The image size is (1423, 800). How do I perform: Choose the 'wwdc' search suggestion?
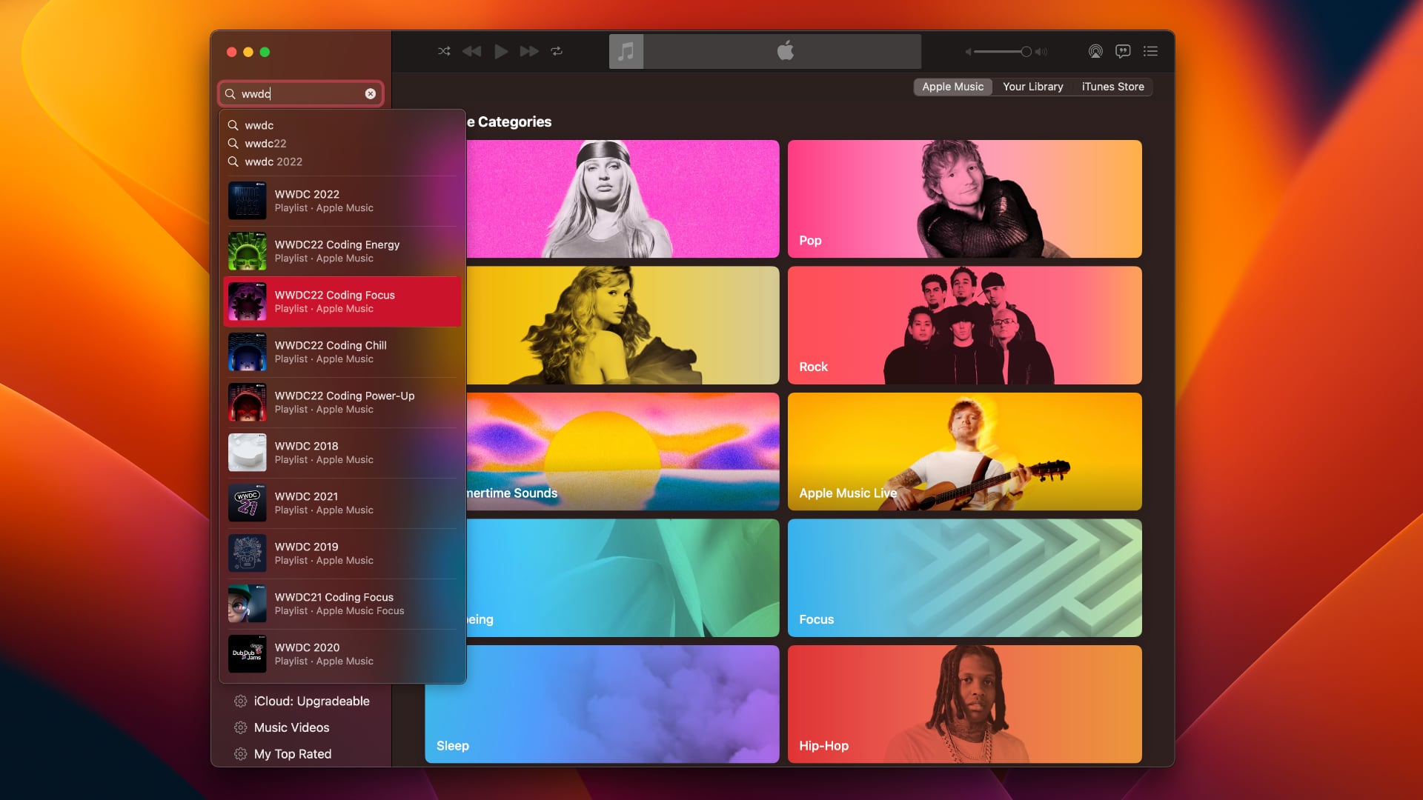pyautogui.click(x=342, y=125)
